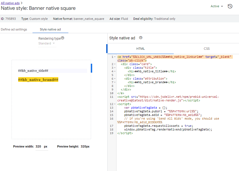This screenshot has height=171, width=239.
Task: Open the revision history clock icon
Action: pos(230,6)
